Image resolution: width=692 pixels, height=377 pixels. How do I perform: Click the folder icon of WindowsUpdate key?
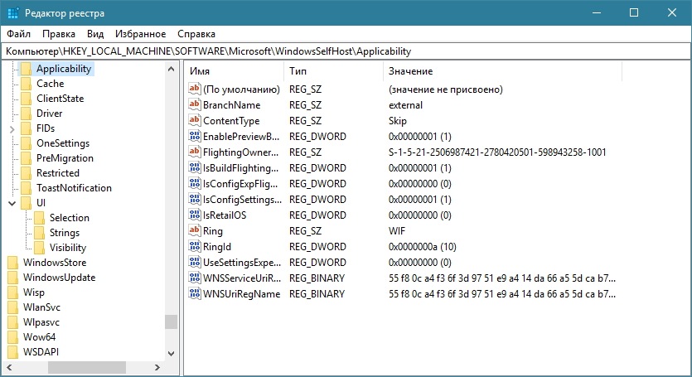tap(13, 278)
